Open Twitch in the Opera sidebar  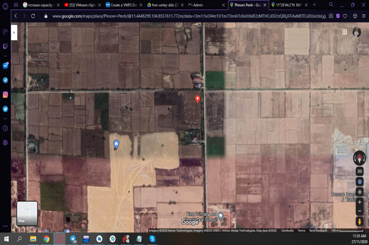[x=5, y=46]
